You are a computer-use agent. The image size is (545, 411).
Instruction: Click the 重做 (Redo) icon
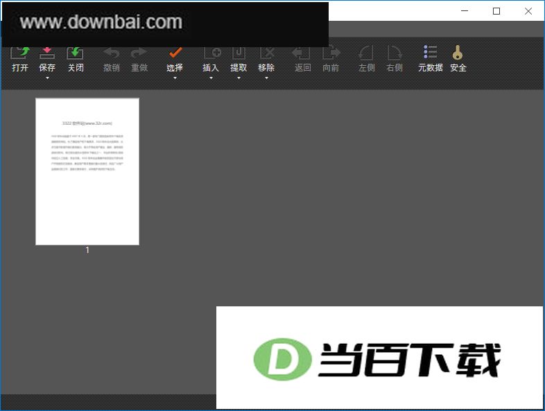click(x=139, y=53)
